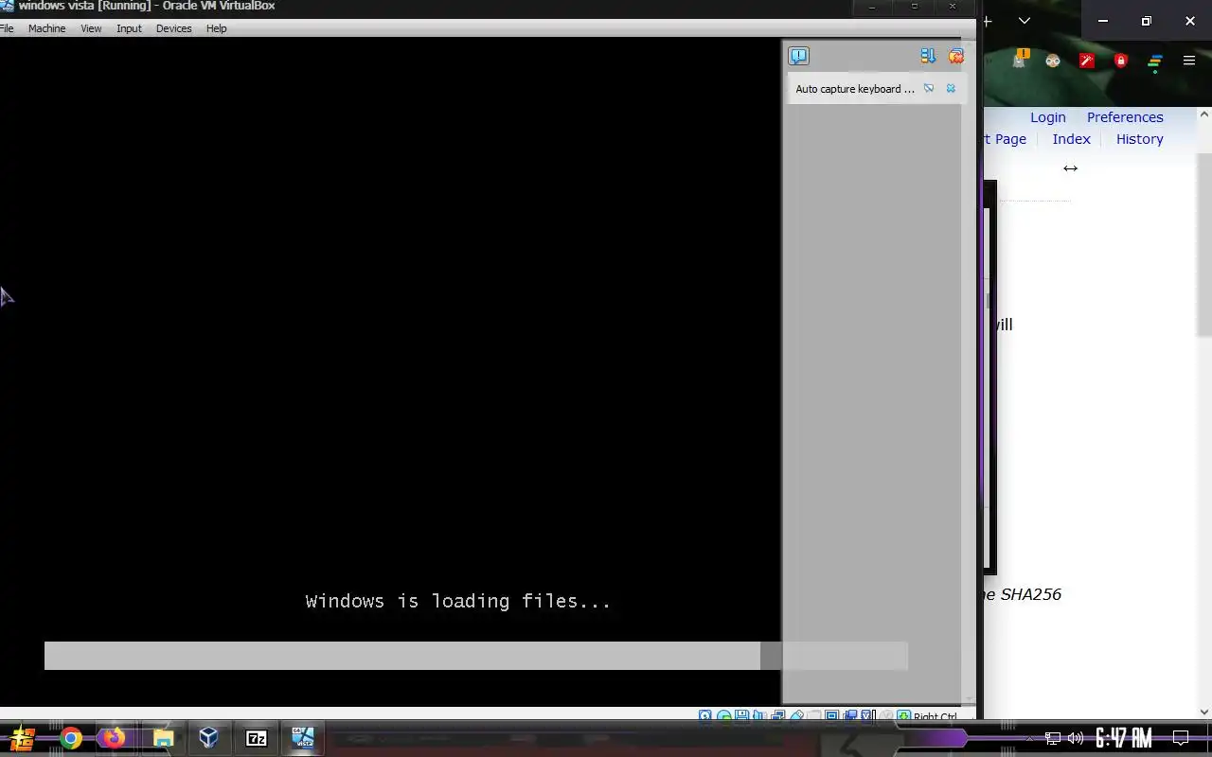
Task: Click the don't-show-again icon on Auto capture keyboard notice
Action: point(929,88)
